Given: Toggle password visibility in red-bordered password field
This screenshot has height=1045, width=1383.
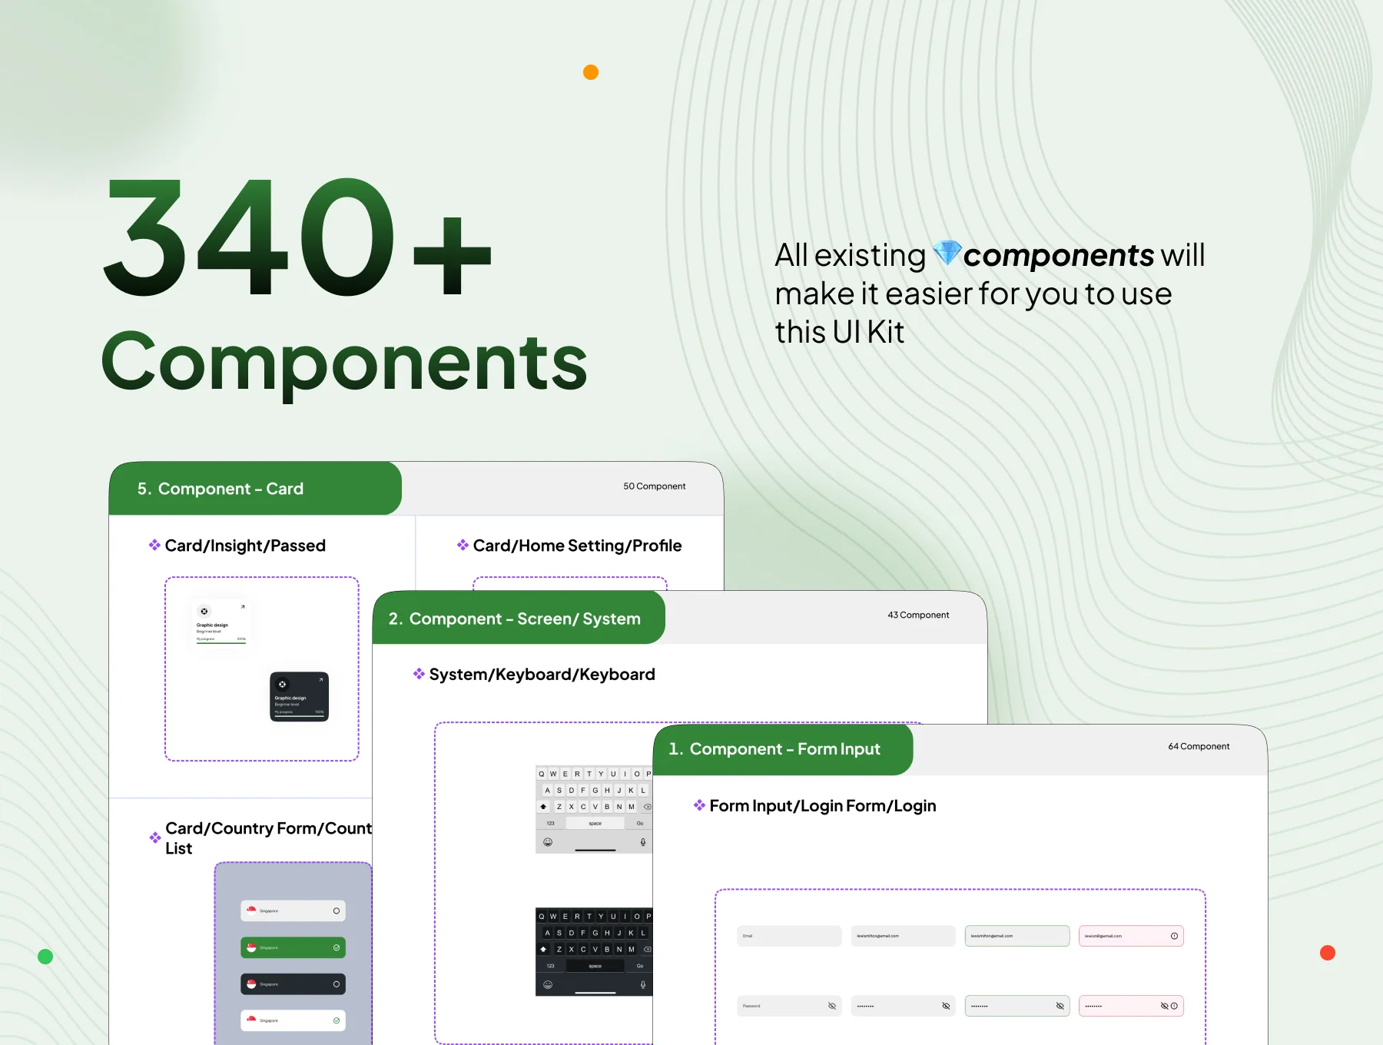Looking at the screenshot, I should click(x=1164, y=1006).
